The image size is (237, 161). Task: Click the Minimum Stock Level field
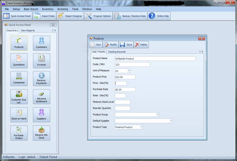122,102
